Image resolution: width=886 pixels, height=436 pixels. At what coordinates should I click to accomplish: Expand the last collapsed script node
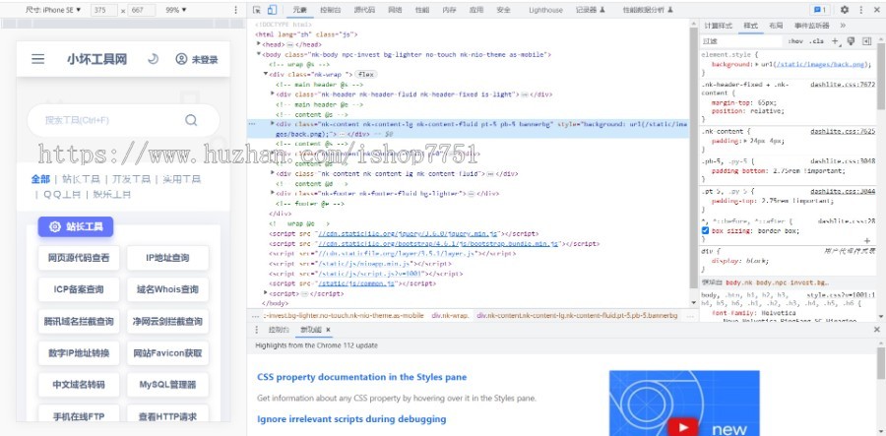coord(266,293)
